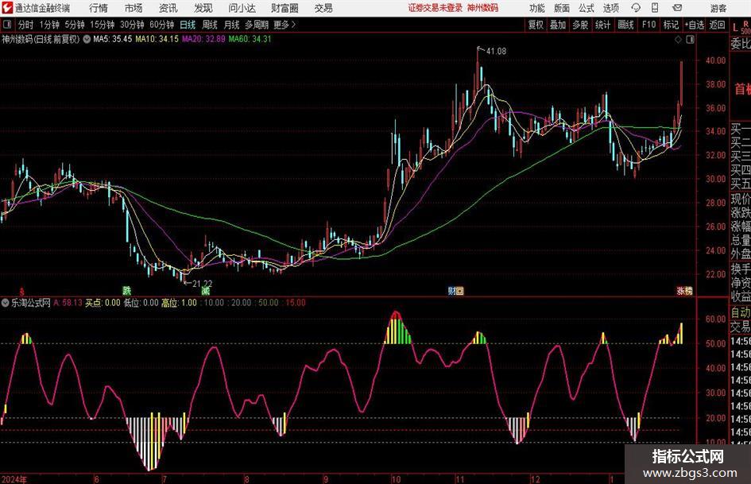The width and height of the screenshot is (751, 484).
Task: Click the 自动 label in right panel
Action: tap(741, 312)
